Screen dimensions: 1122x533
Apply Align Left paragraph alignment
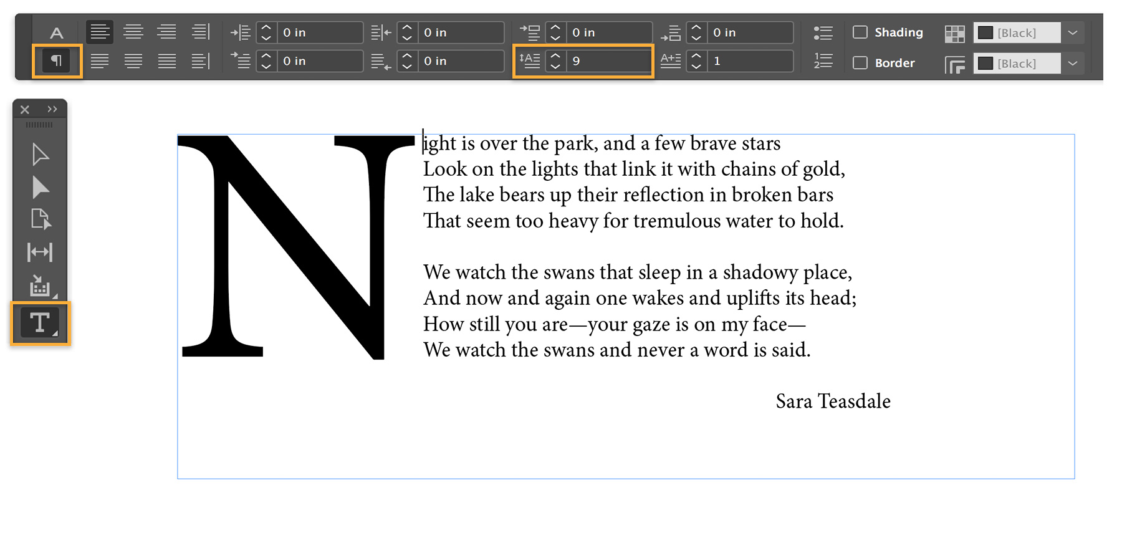coord(100,32)
